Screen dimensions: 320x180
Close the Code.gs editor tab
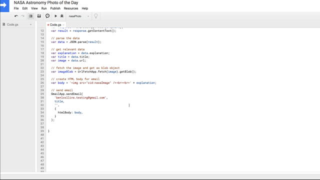click(x=63, y=24)
